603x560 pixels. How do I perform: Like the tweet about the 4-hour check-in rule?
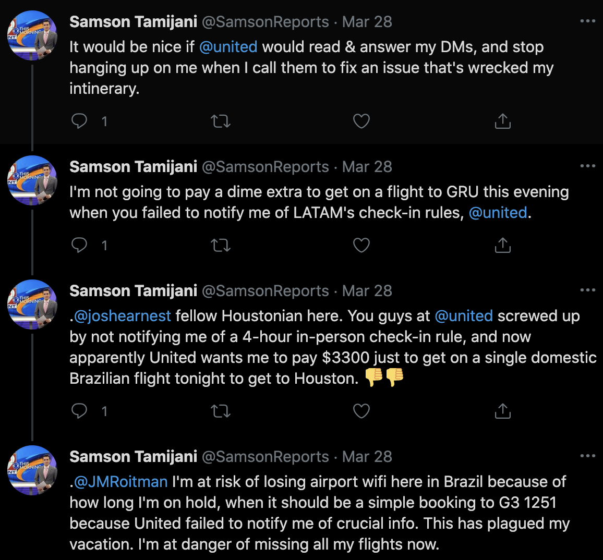[361, 411]
